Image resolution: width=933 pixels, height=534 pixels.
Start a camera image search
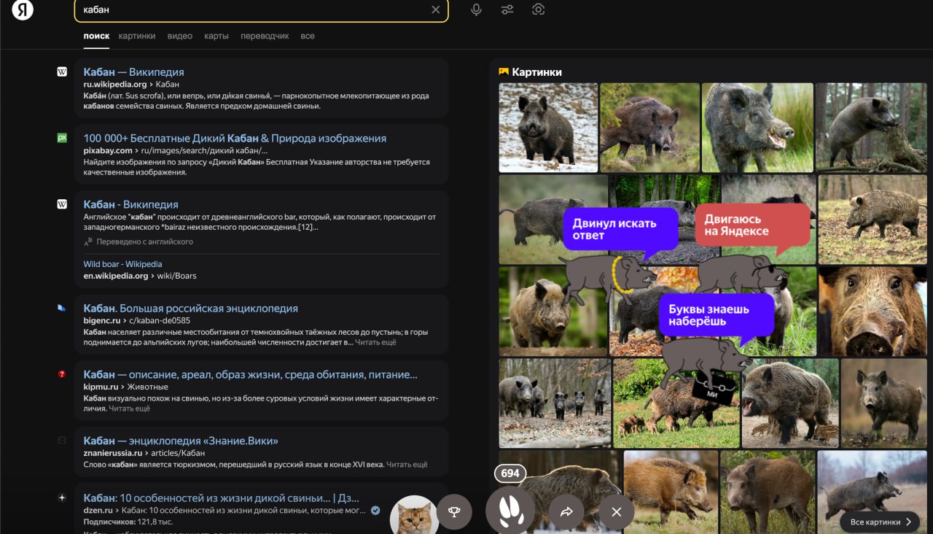(538, 9)
